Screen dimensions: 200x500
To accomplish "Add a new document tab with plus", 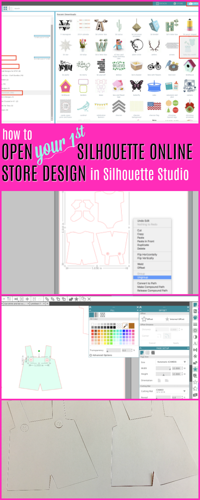I will pos(48,303).
